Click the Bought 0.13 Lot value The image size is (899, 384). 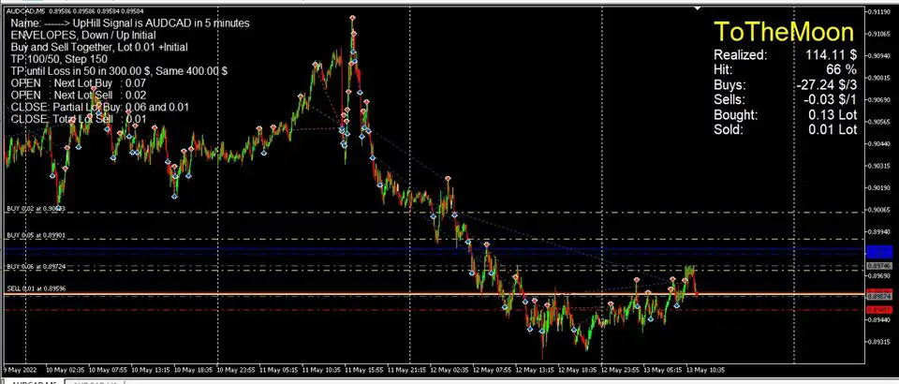point(832,115)
